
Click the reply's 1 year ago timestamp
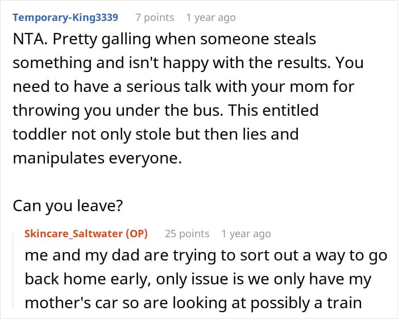[x=246, y=234]
